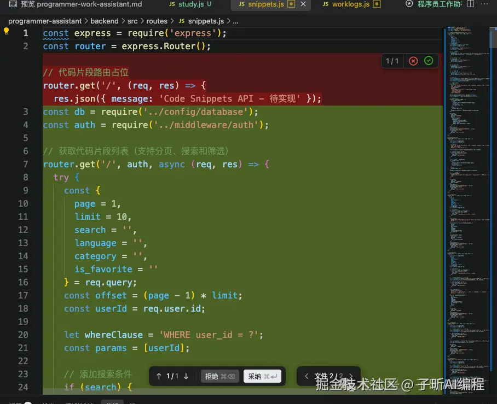The width and height of the screenshot is (497, 404).
Task: Expand the breadcrumb ellipsis symbol list
Action: (235, 21)
